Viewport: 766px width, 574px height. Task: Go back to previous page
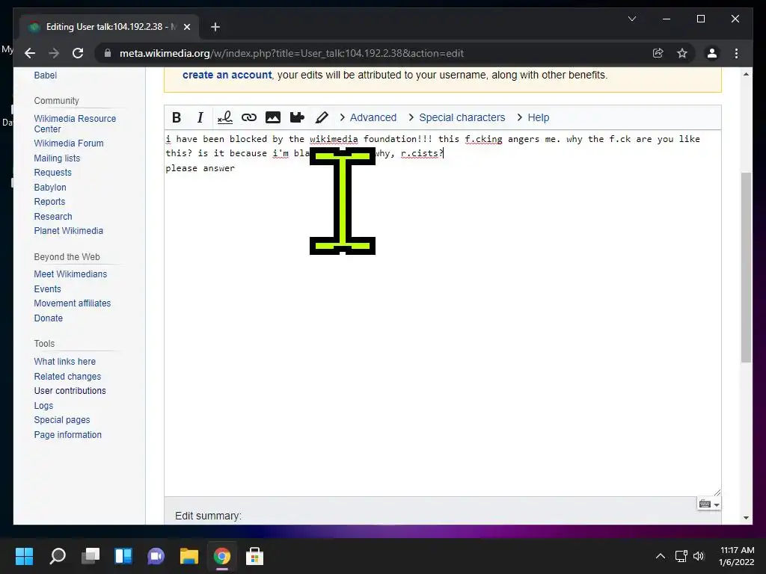click(x=30, y=53)
